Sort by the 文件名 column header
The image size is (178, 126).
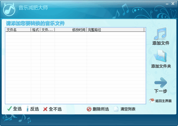click(18, 30)
